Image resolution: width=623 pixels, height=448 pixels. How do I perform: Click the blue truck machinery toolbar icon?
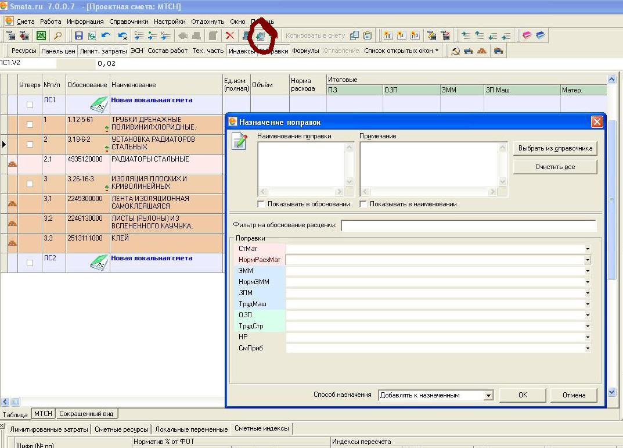(x=469, y=51)
